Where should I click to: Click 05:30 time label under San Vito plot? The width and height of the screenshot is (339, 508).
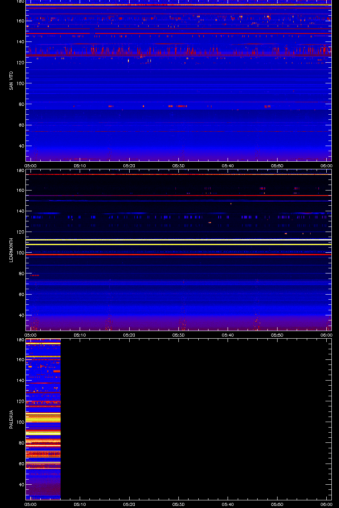[x=179, y=166]
